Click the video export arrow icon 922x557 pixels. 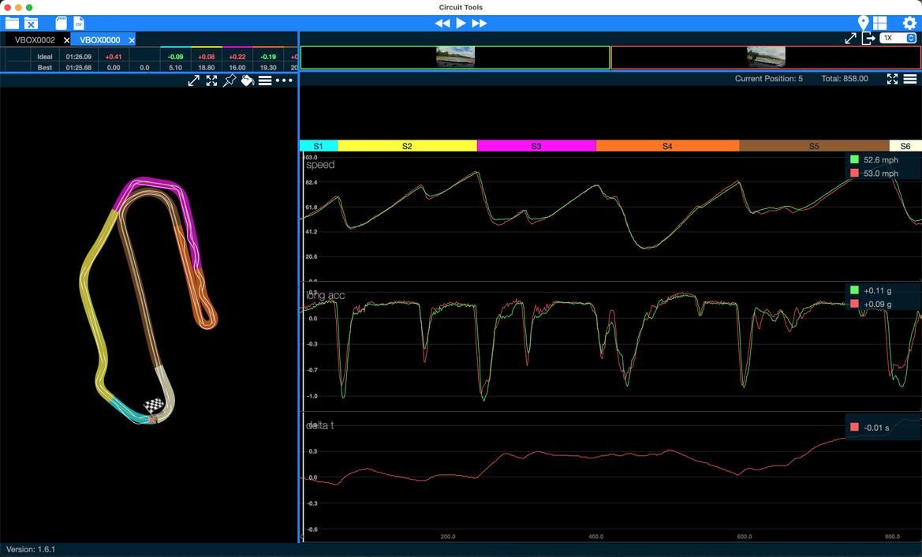pos(868,39)
